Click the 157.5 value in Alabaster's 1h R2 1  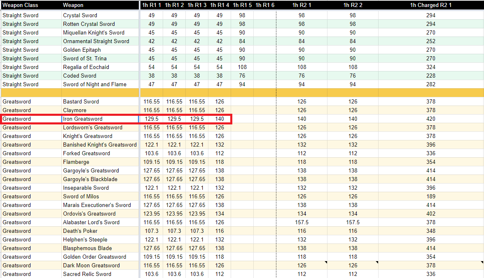302,222
